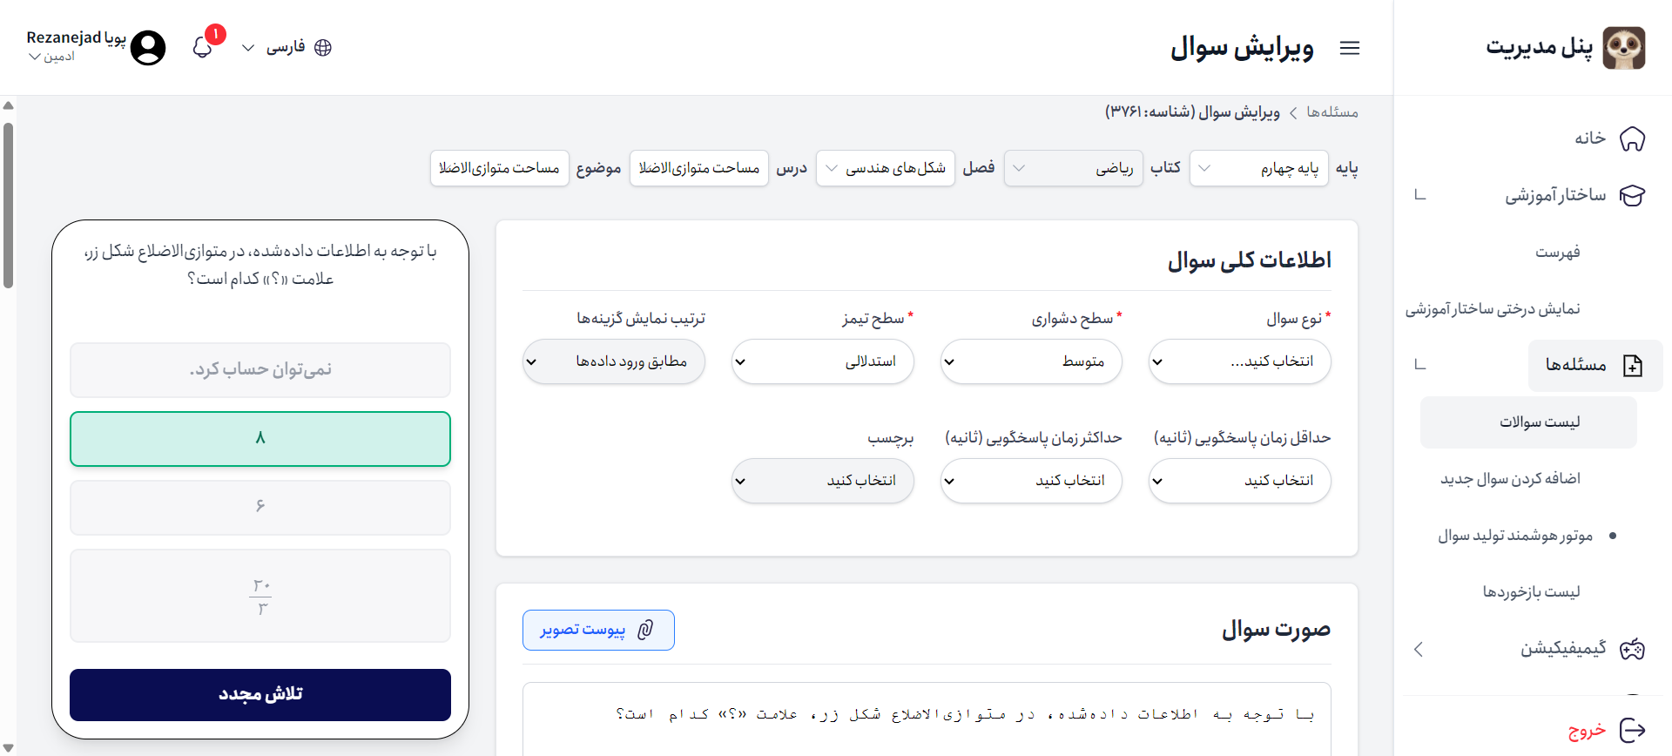The image size is (1672, 756).
Task: Open سطح تیمز dropdown showing استدلالی
Action: 823,361
